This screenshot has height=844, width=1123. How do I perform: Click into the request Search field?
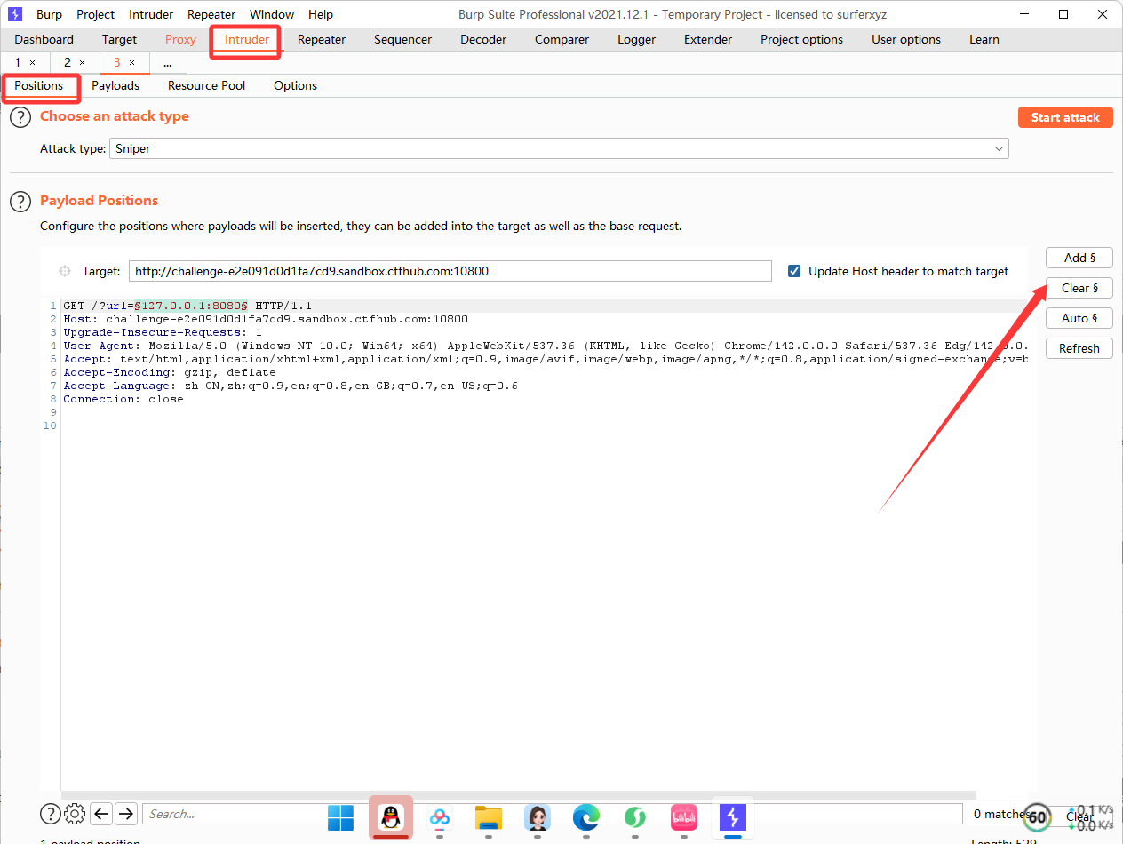pos(552,814)
